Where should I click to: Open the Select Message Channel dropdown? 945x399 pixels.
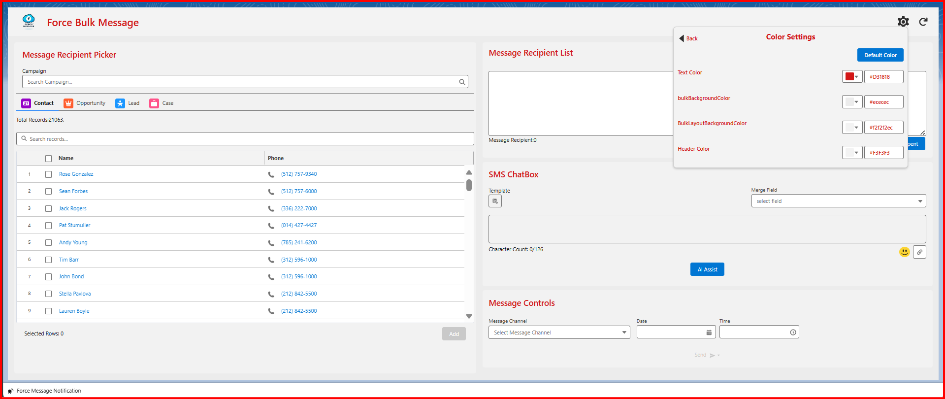pos(559,332)
